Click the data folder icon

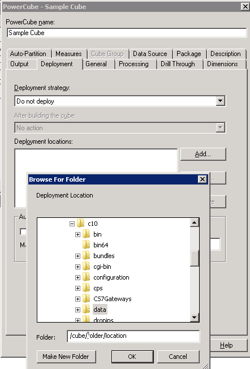pos(87,310)
